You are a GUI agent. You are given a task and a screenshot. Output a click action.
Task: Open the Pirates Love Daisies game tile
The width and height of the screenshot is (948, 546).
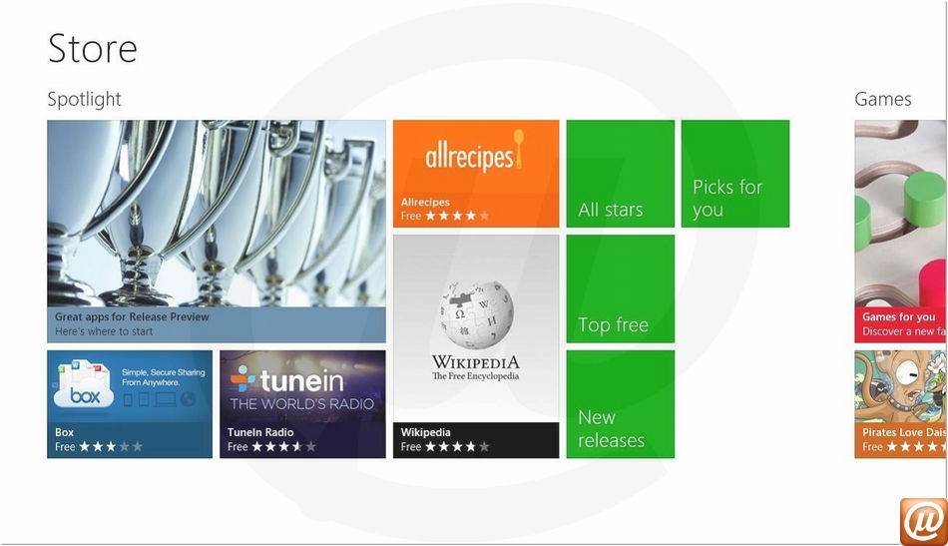pos(901,404)
